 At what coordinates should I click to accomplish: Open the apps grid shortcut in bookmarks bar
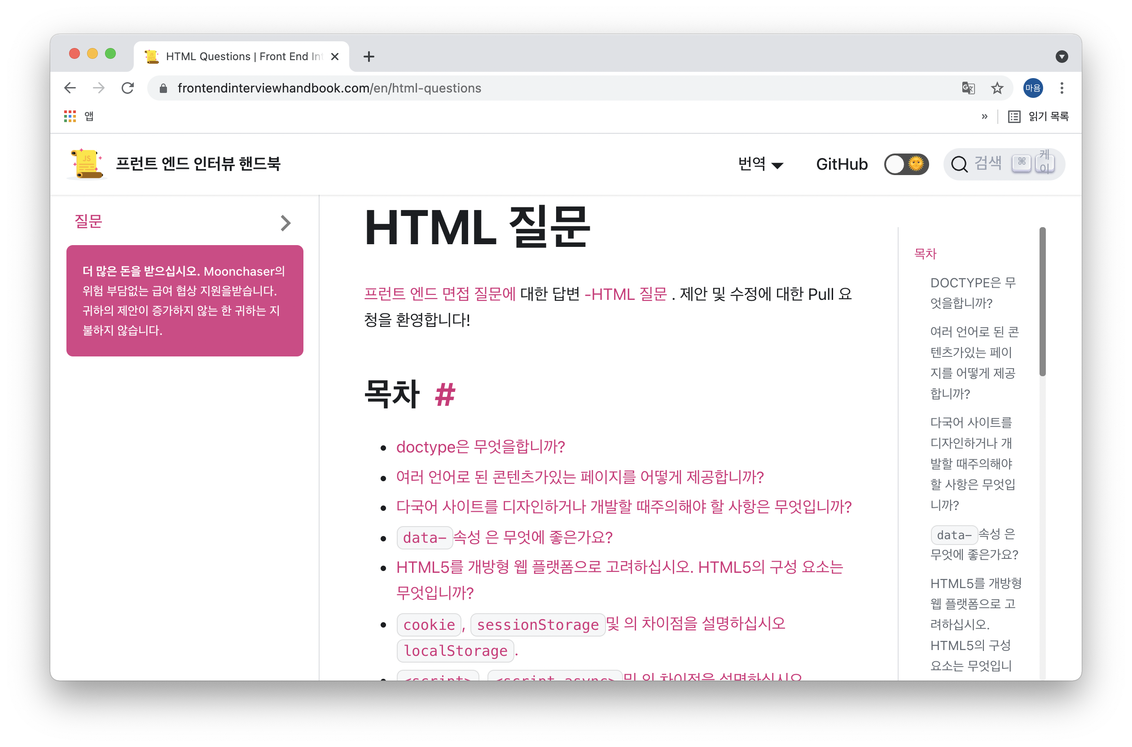pyautogui.click(x=70, y=116)
